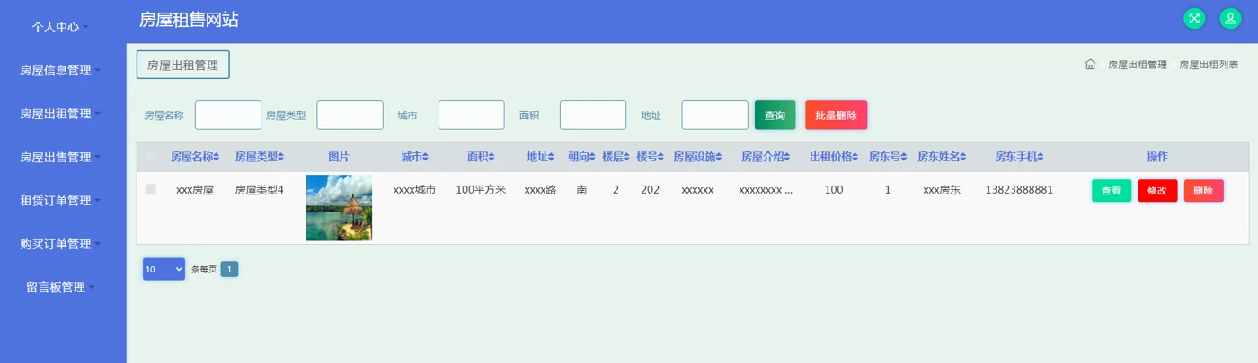Sort by 面积 column sort icon
The image size is (1258, 363).
click(x=492, y=157)
